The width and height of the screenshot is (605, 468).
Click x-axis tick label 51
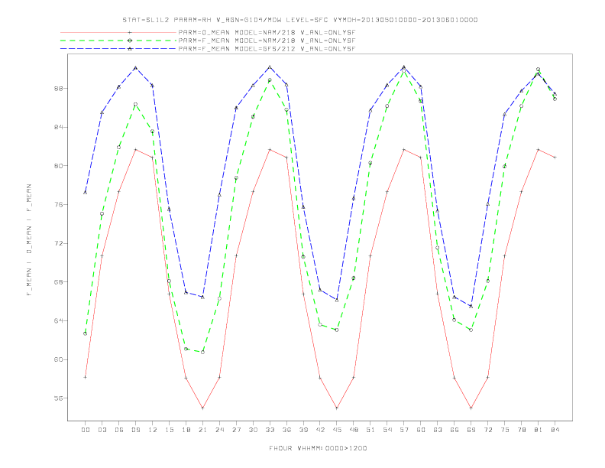(370, 430)
